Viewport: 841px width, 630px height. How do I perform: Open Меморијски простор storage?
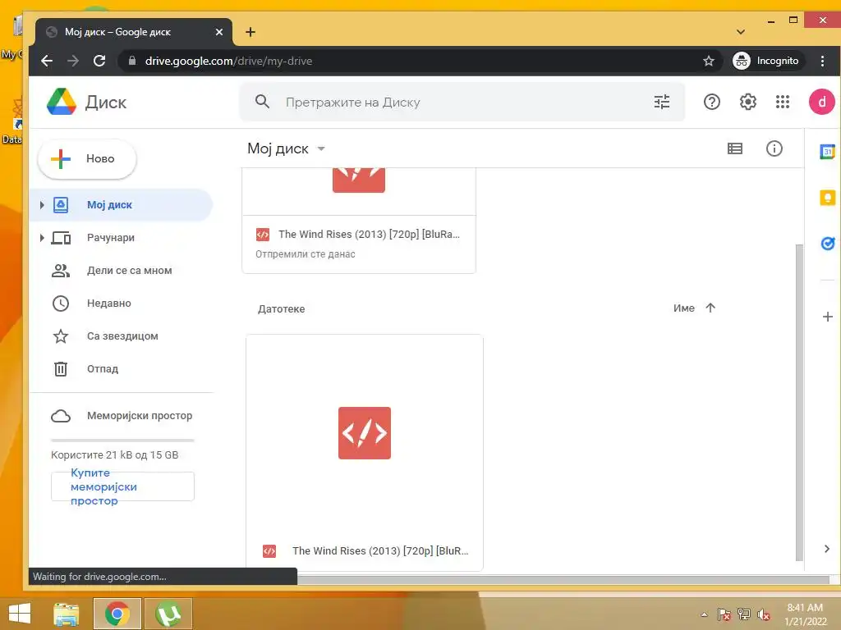point(140,416)
